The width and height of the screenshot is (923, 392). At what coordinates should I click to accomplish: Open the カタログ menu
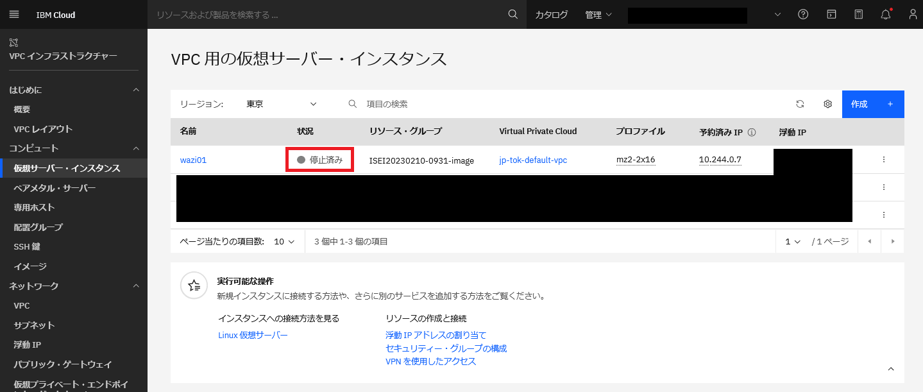pos(552,14)
